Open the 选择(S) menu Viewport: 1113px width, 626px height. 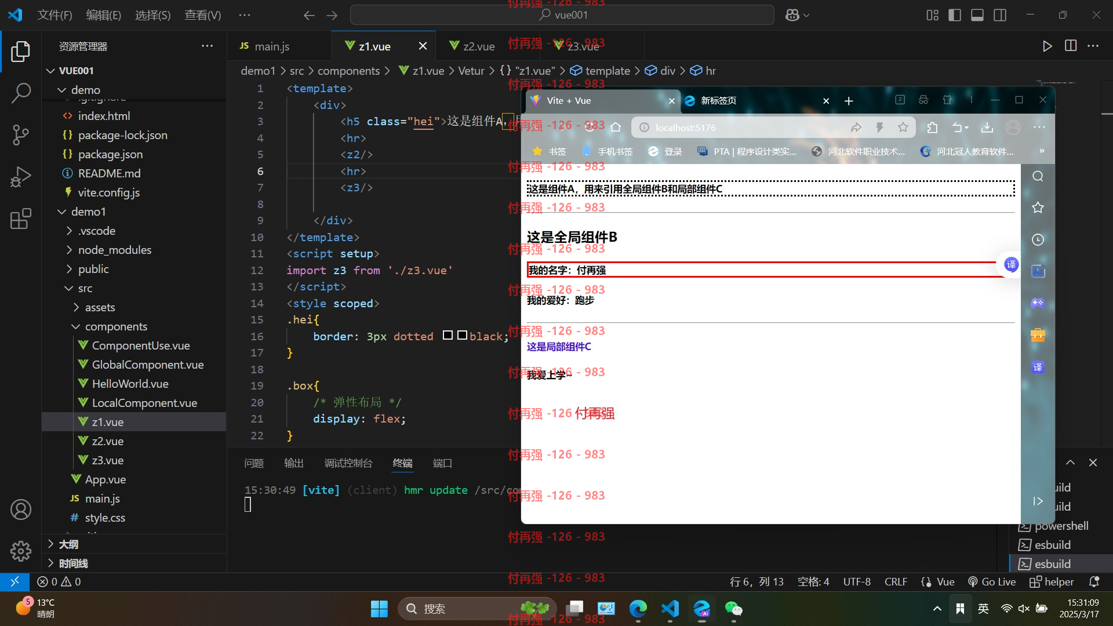coord(153,15)
